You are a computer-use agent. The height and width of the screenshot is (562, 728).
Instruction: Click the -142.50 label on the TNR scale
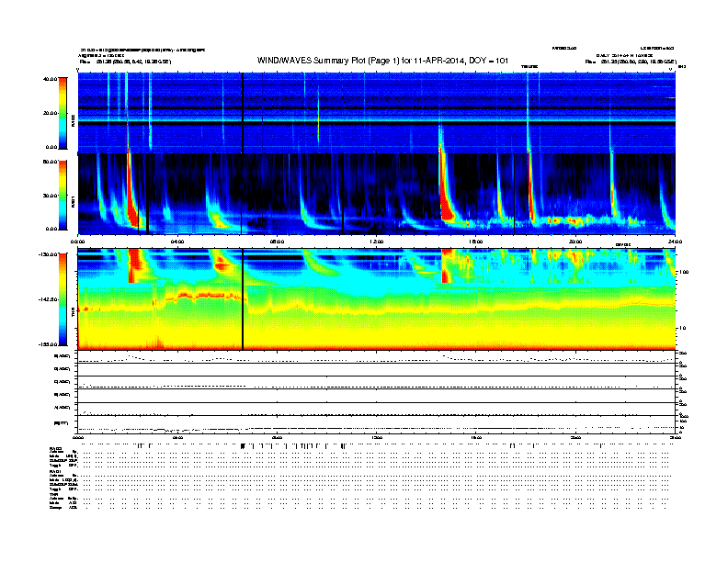48,299
